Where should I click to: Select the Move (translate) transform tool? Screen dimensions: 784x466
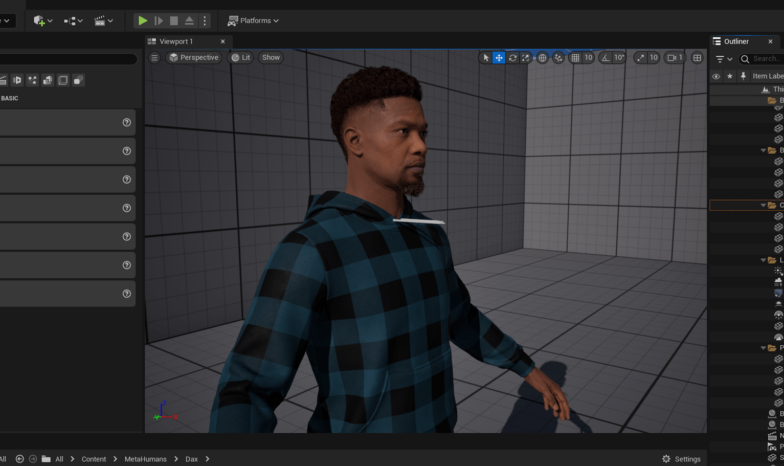pos(499,58)
